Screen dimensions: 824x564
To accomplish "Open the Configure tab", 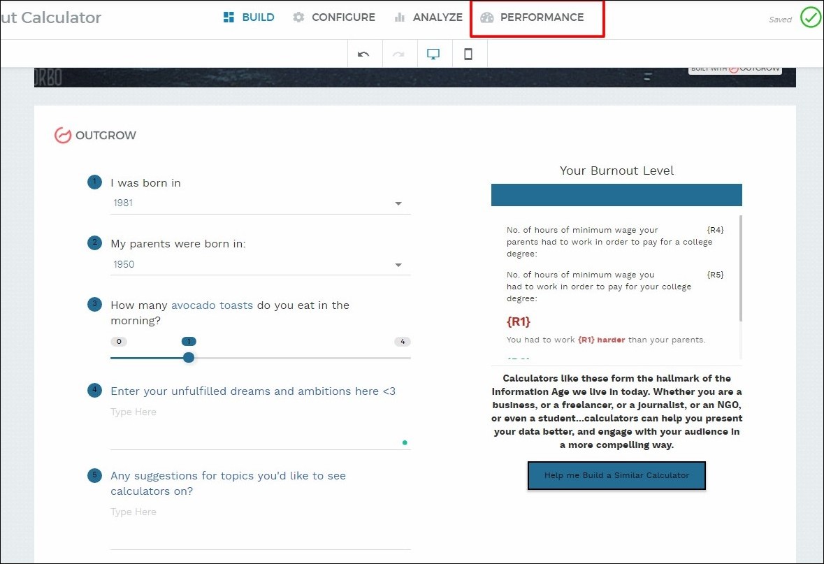I will click(334, 17).
